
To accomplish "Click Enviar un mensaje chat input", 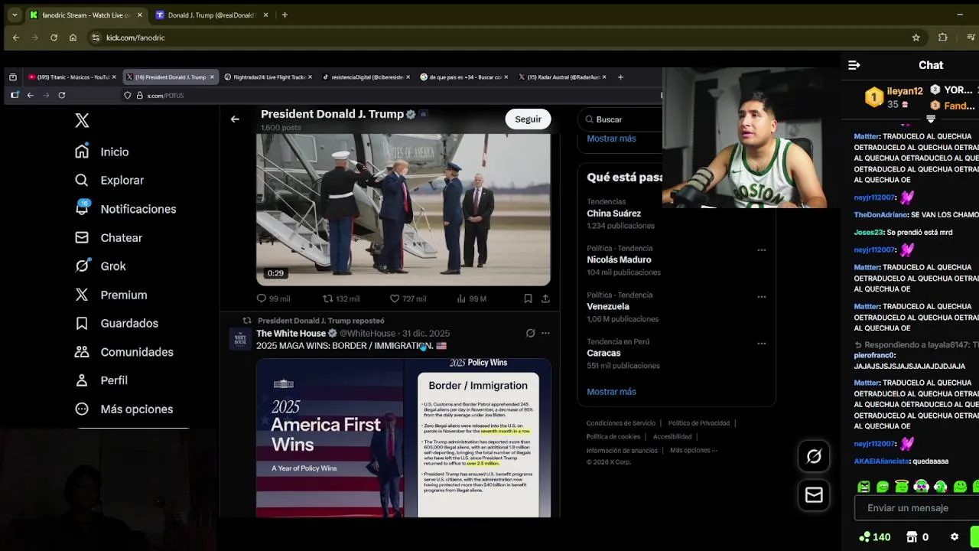I will [916, 508].
